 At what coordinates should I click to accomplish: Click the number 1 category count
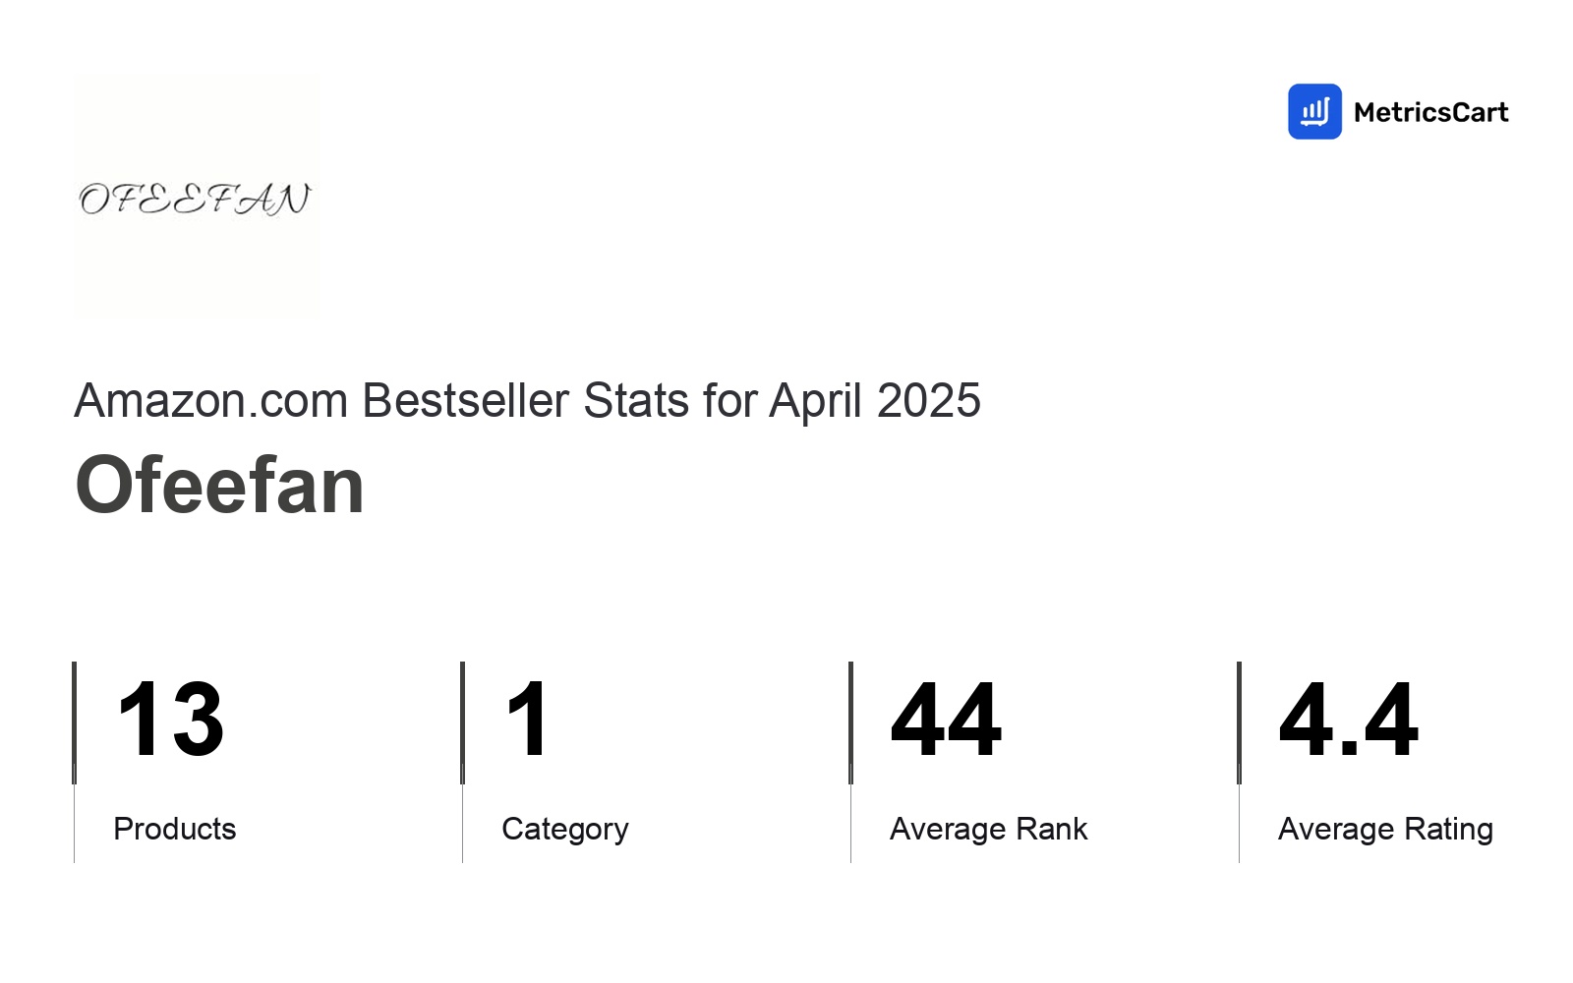[528, 720]
